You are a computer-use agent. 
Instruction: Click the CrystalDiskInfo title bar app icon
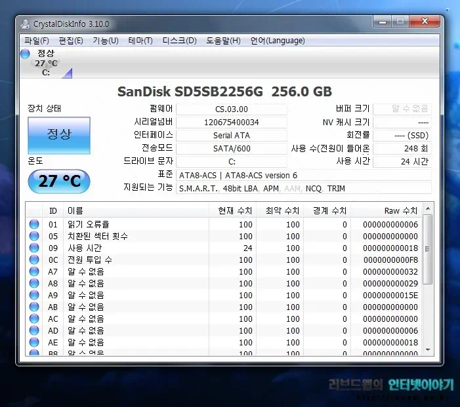[25, 24]
